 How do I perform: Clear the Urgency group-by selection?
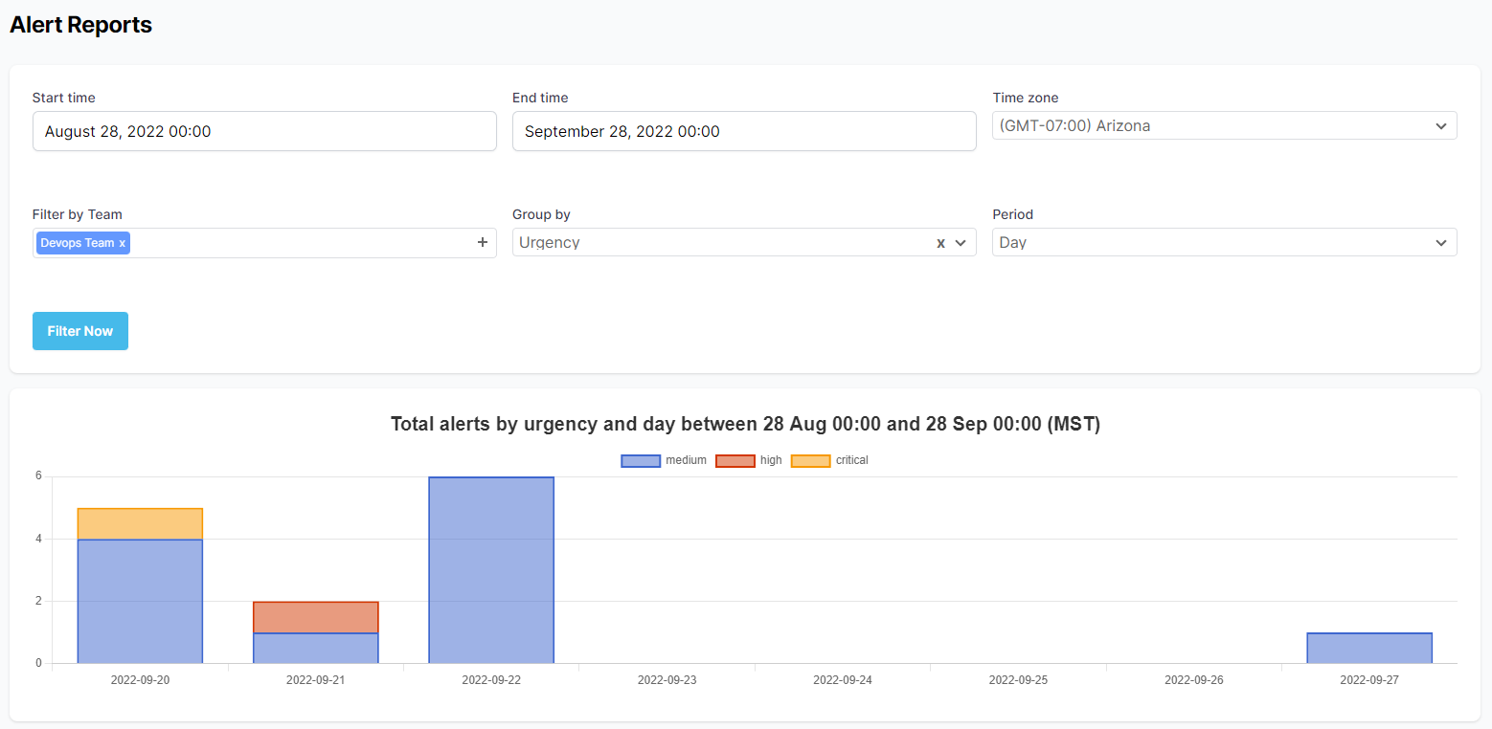[x=940, y=243]
